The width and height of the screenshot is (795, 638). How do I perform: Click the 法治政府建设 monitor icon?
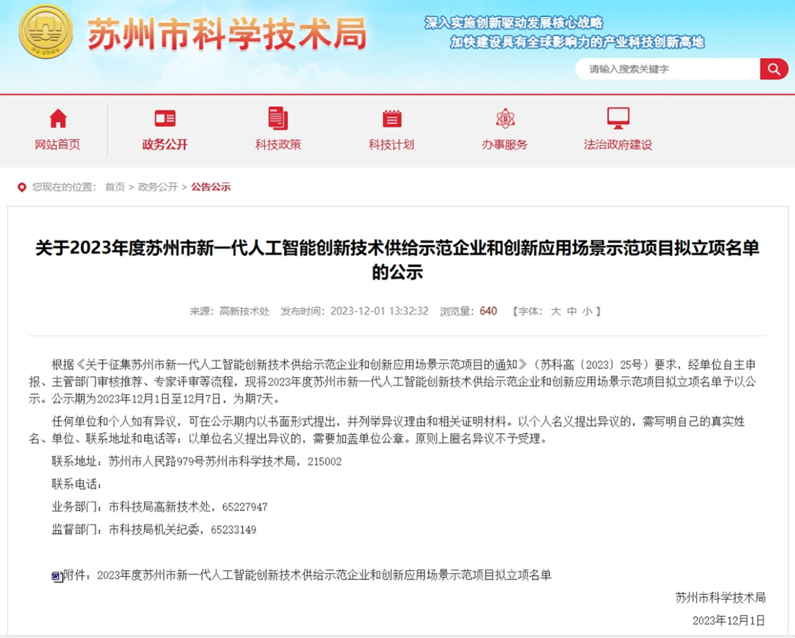point(618,117)
